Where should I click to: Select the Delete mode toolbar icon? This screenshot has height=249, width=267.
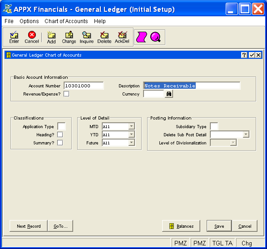(104, 37)
